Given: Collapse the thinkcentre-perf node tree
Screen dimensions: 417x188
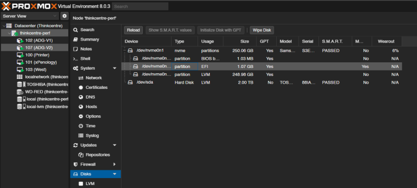Looking at the screenshot, I should click(x=9, y=33).
